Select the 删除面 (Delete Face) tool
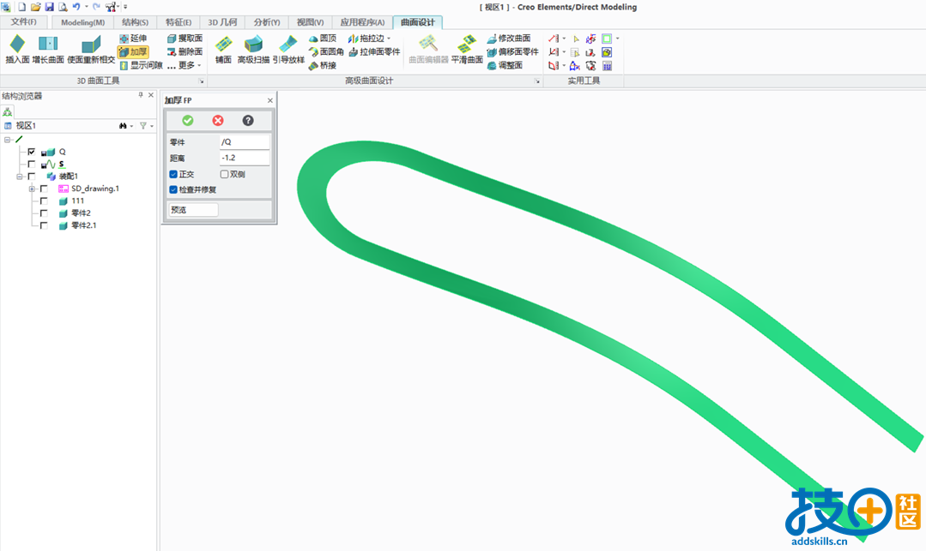This screenshot has height=551, width=926. point(185,52)
